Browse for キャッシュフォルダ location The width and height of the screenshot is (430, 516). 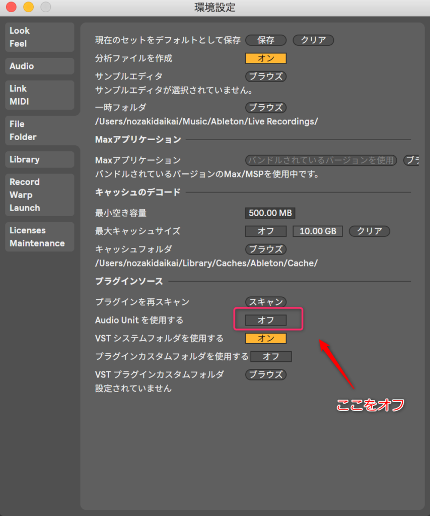pyautogui.click(x=265, y=249)
